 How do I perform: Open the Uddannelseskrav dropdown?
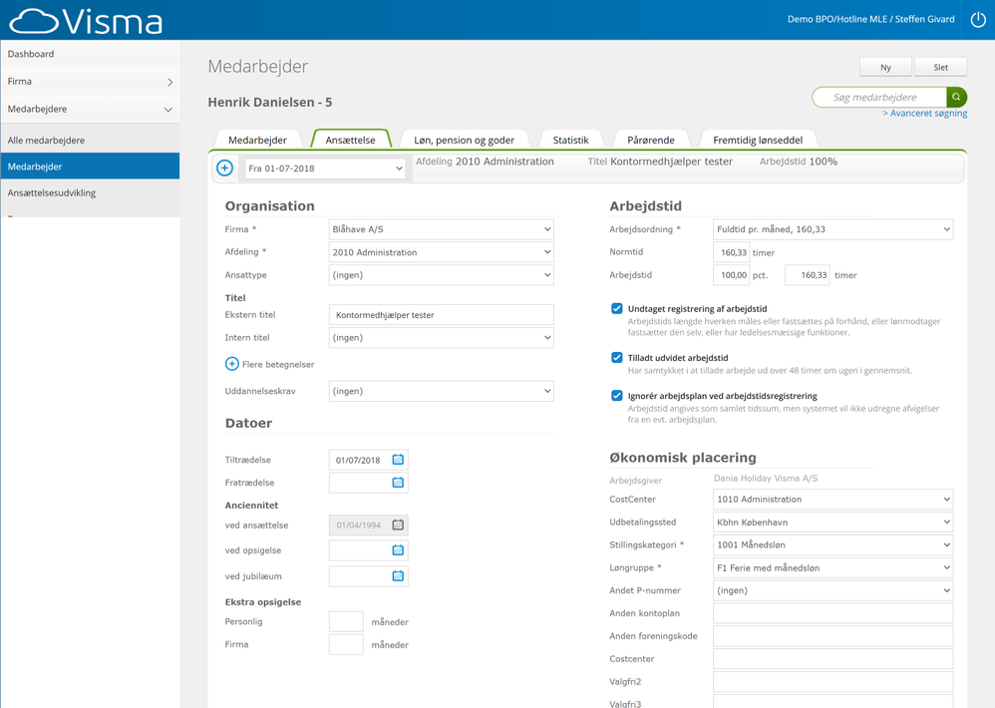click(x=441, y=391)
